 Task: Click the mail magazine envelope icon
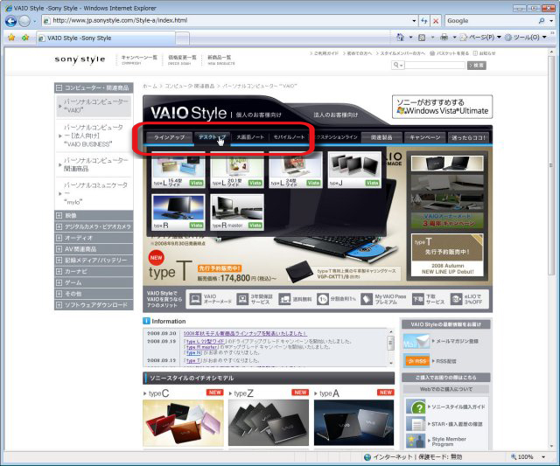pos(416,341)
